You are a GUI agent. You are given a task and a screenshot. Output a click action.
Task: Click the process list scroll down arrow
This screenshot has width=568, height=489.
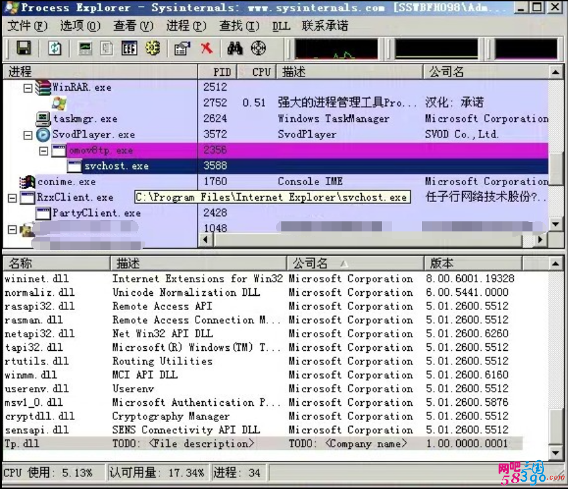point(556,224)
